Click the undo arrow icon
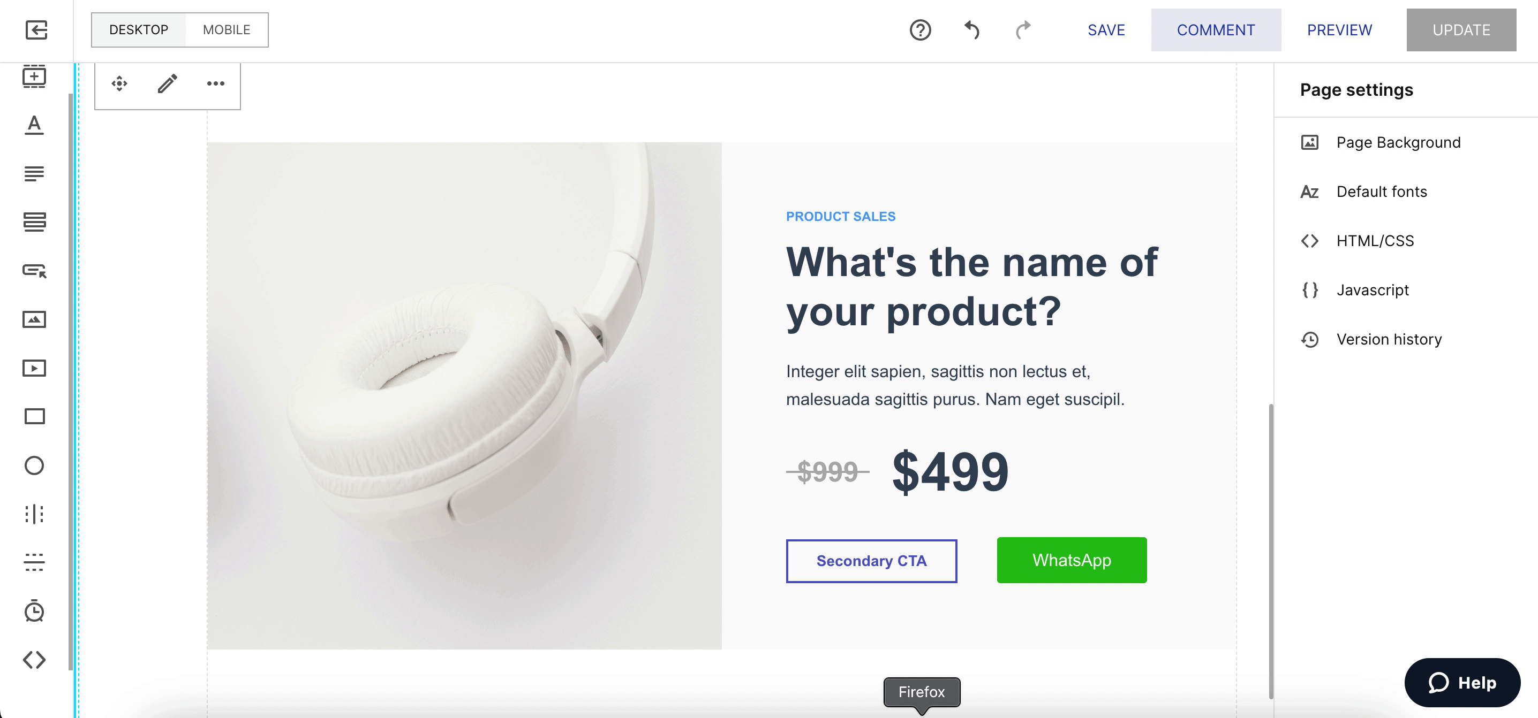Viewport: 1538px width, 718px height. (x=972, y=30)
